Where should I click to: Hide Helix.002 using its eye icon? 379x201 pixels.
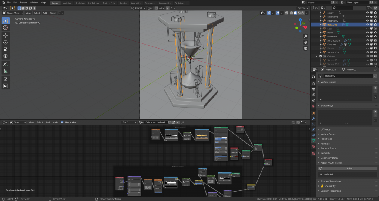pyautogui.click(x=368, y=25)
